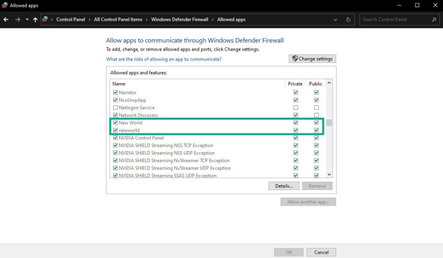The height and width of the screenshot is (258, 443).
Task: Click the firewall icon in address bar
Action: (x=45, y=19)
